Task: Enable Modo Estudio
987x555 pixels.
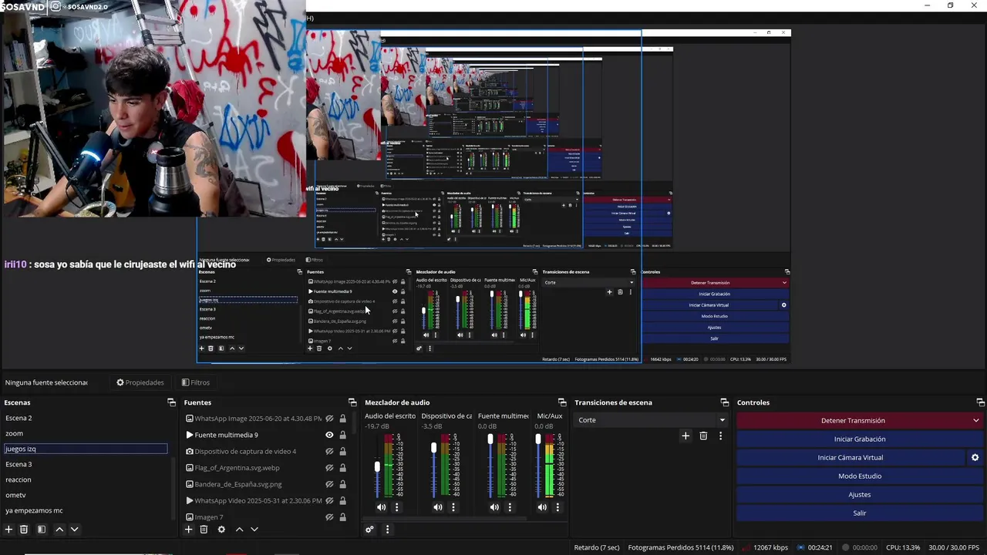Action: 860,476
